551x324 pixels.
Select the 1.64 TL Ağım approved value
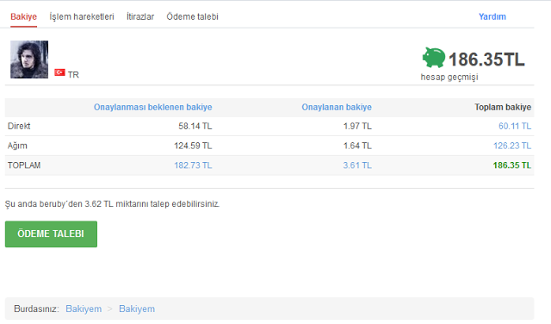coord(357,146)
